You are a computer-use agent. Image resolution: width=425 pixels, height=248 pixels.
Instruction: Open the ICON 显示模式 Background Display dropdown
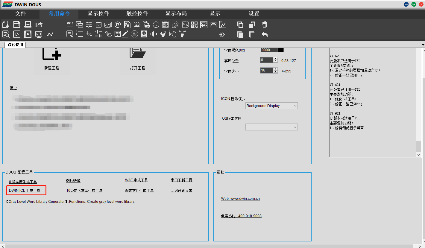271,106
